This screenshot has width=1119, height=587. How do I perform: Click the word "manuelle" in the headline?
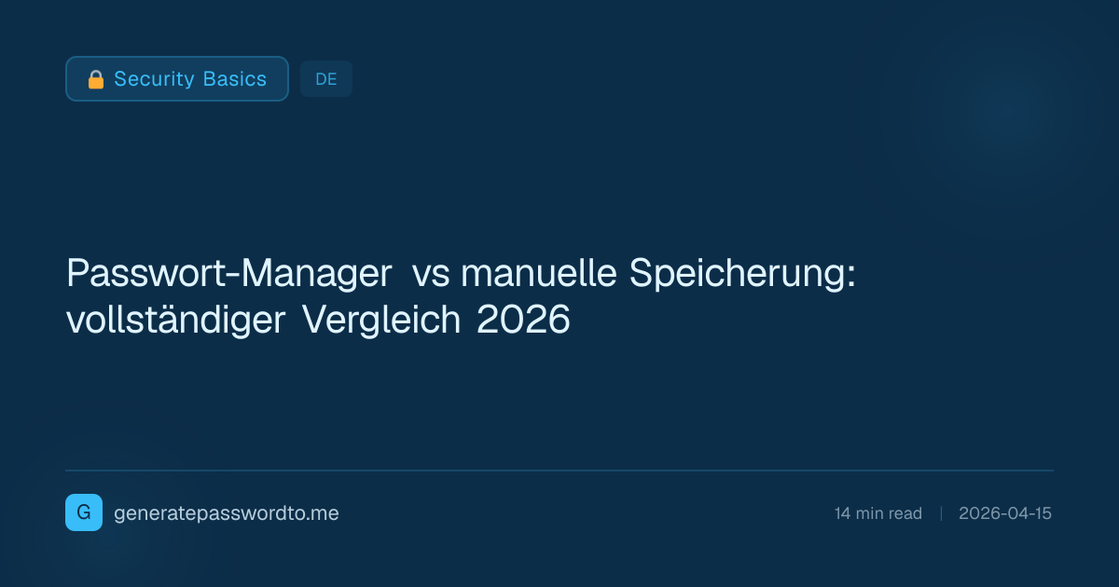click(x=540, y=274)
